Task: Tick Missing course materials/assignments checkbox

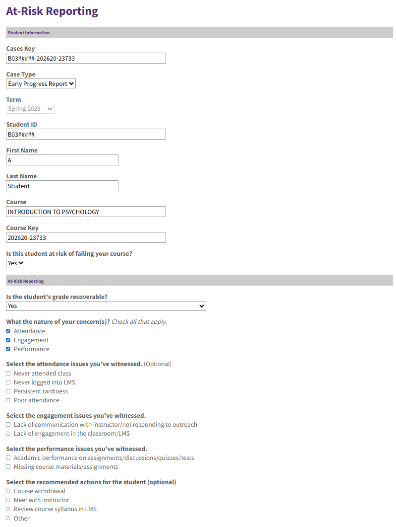Action: coord(8,467)
